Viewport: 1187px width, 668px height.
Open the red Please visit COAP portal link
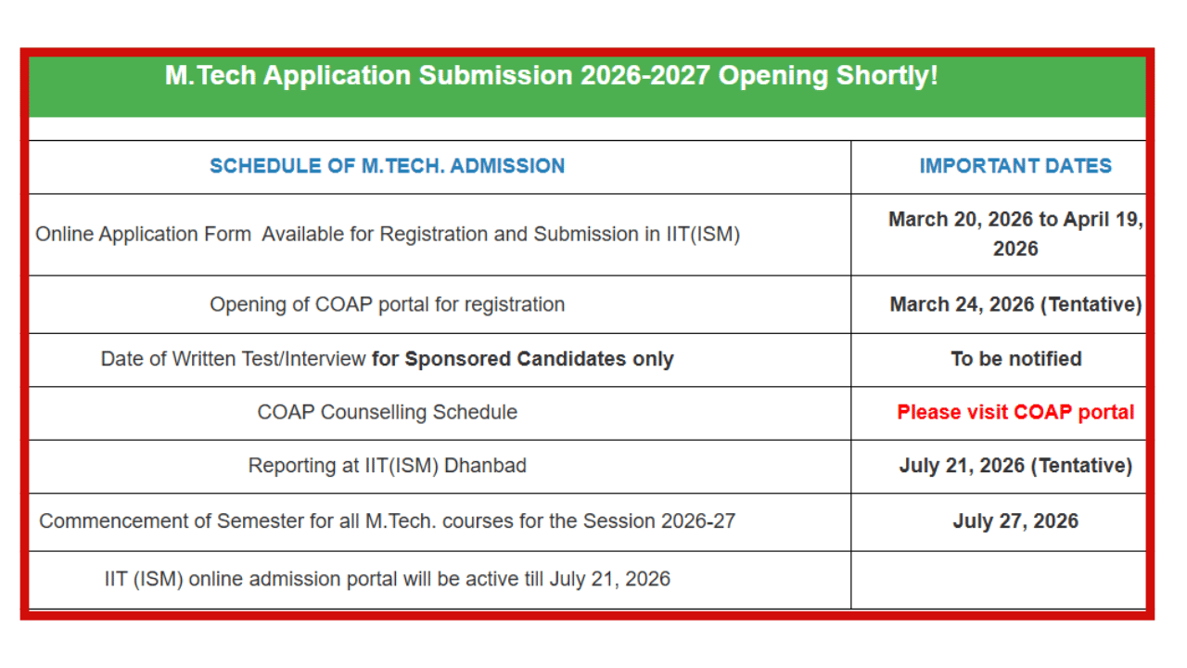[1015, 412]
